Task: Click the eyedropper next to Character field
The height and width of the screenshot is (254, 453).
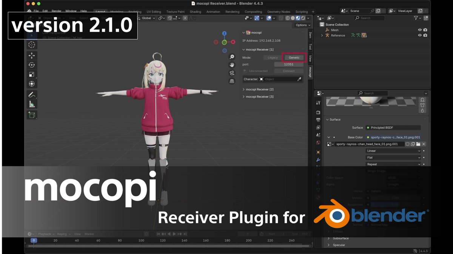Action: click(299, 79)
